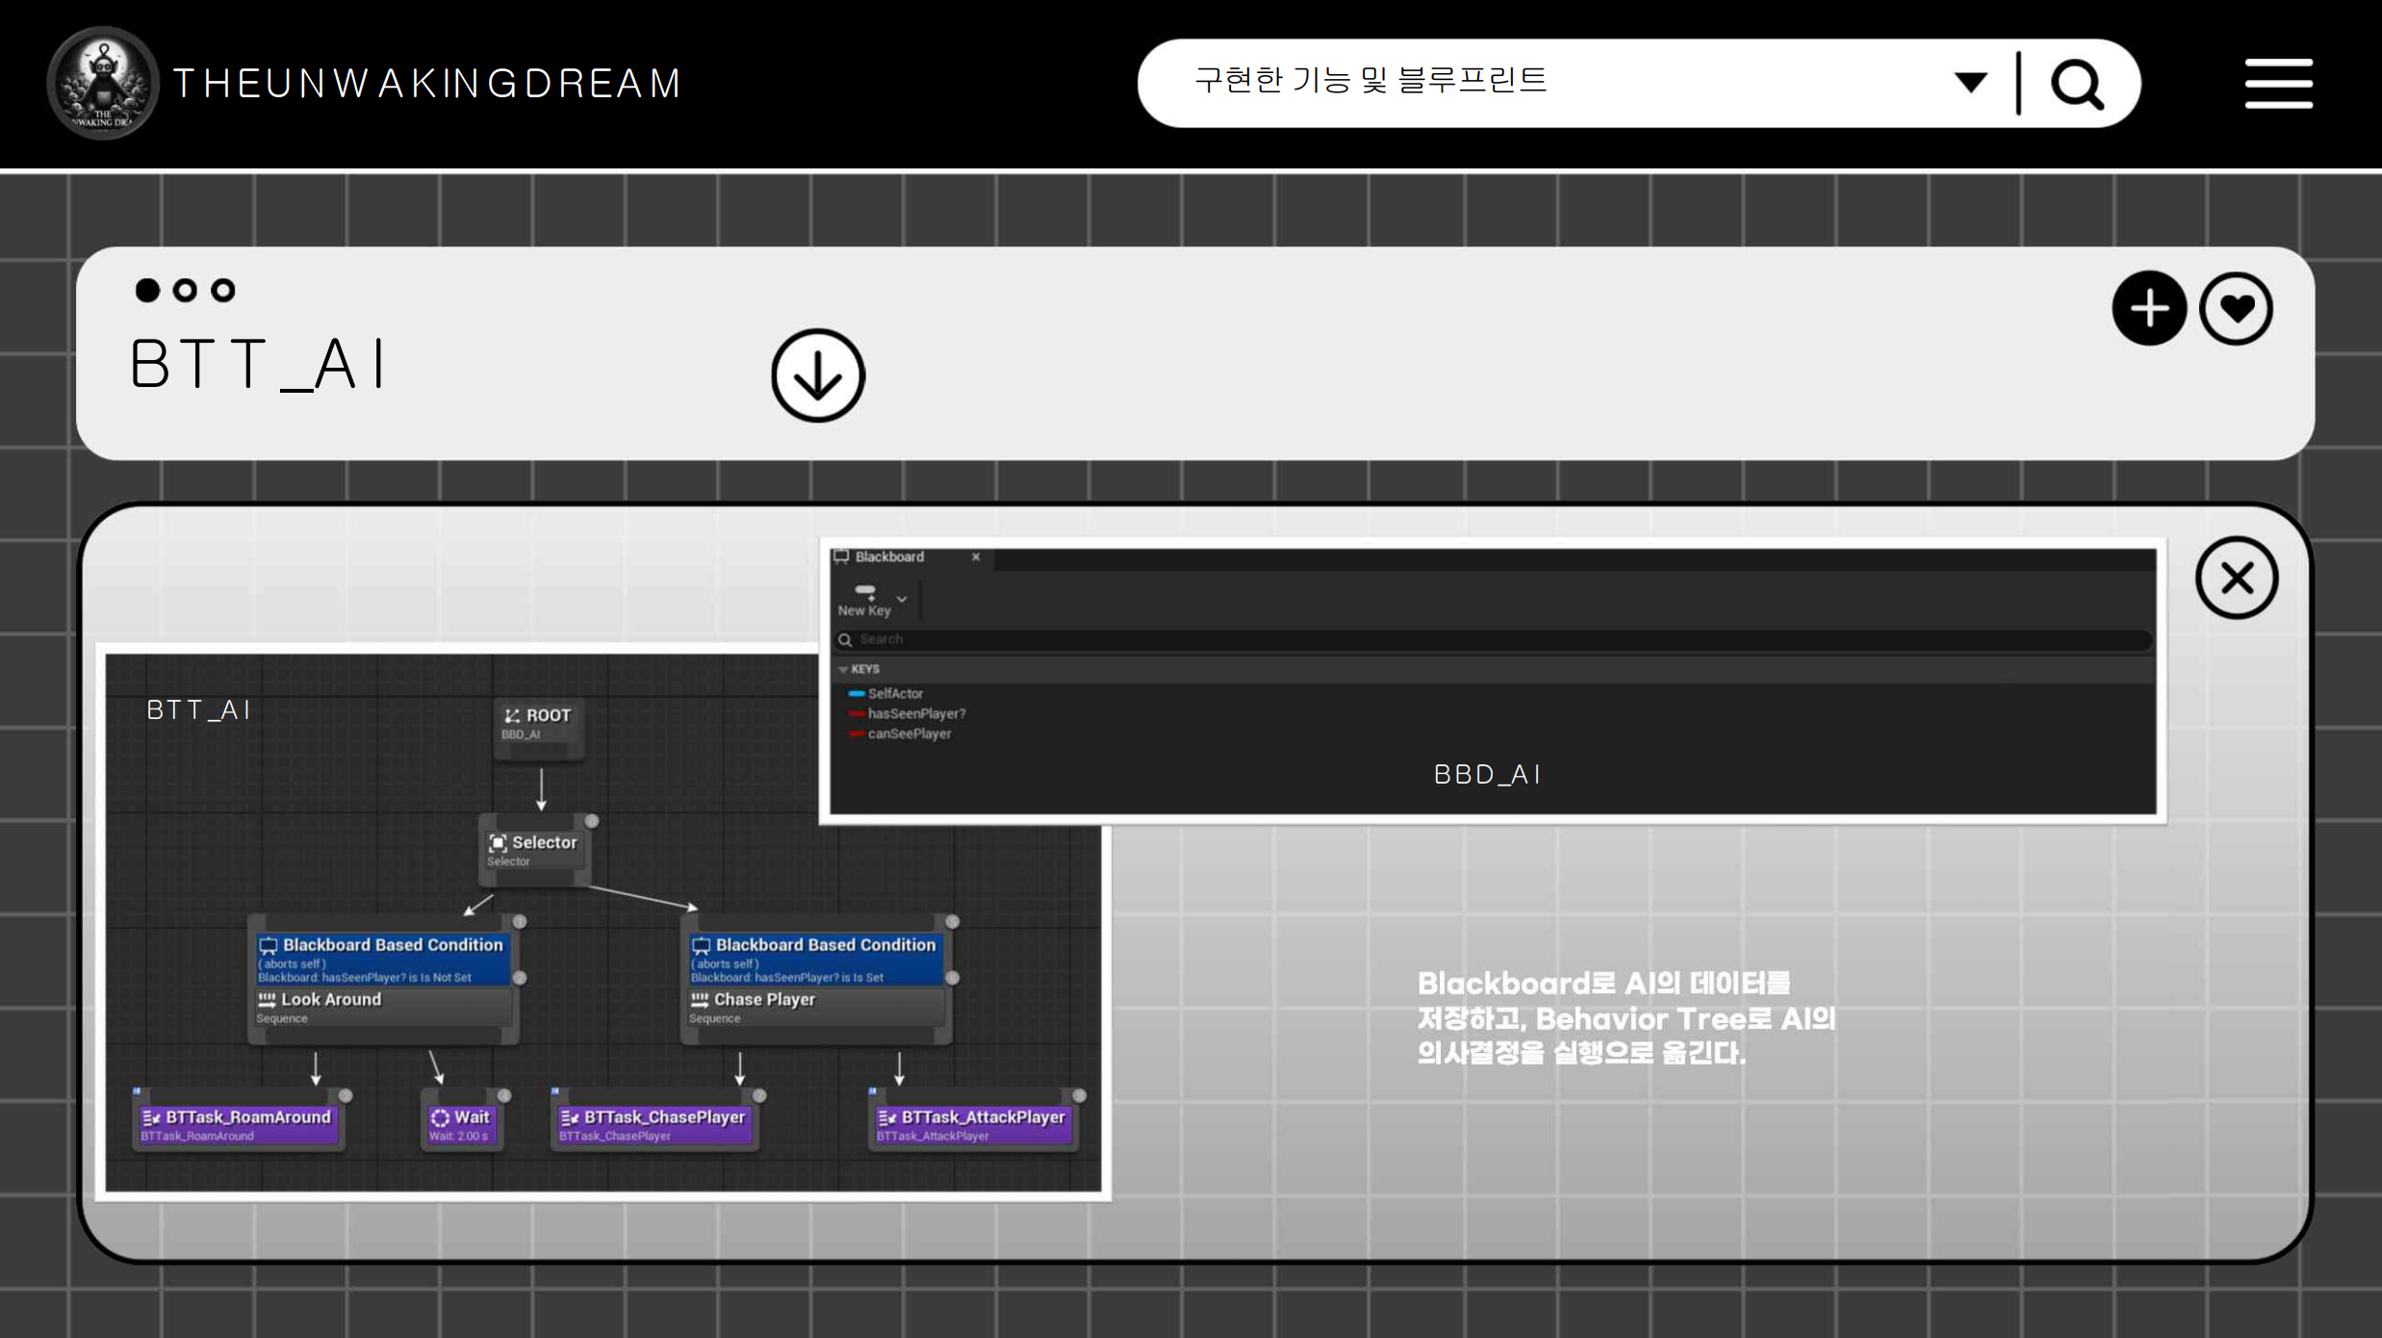Click the Unwaking Dream logo
Image resolution: width=2382 pixels, height=1338 pixels.
[x=103, y=84]
